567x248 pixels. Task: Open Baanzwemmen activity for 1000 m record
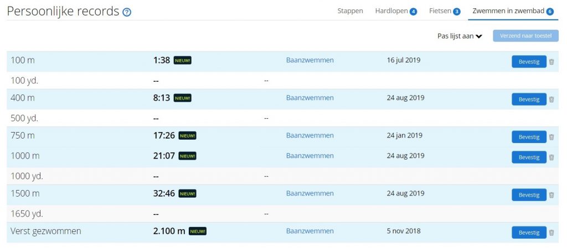310,156
